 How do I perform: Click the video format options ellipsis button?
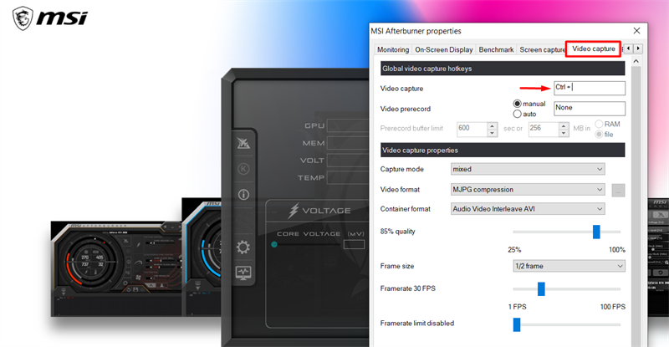(x=618, y=190)
